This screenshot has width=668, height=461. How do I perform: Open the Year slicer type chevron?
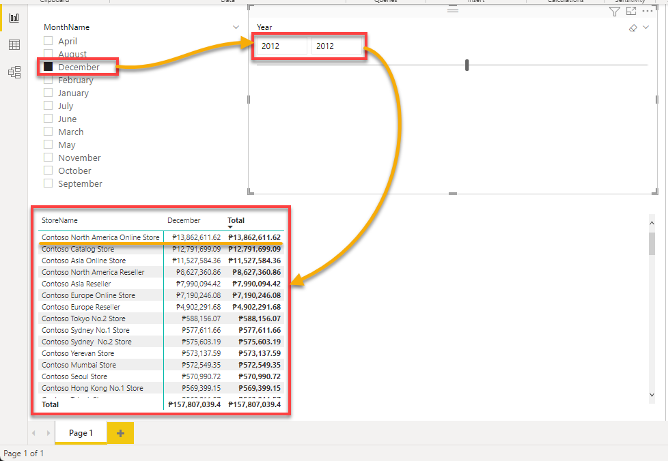[646, 27]
